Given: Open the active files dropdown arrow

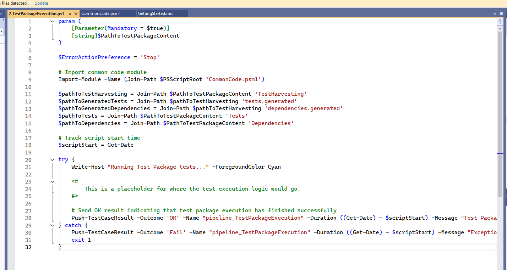Looking at the screenshot, I should click(x=494, y=13).
